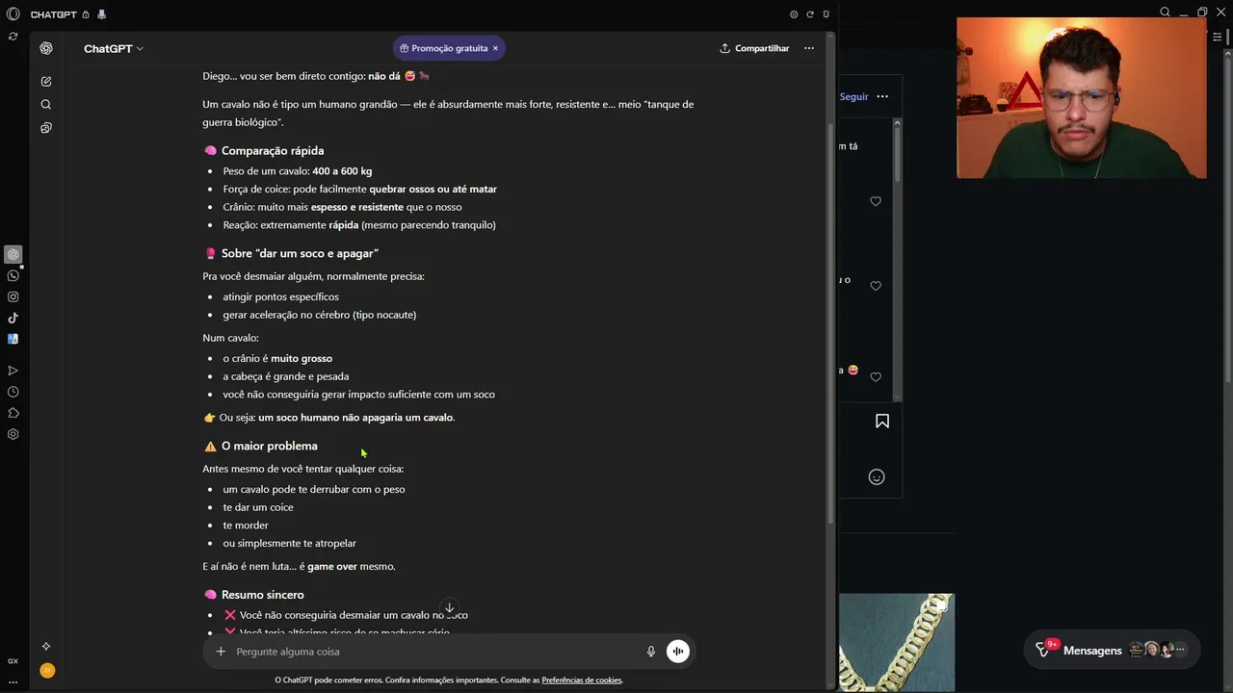
Task: Pin the ChatGPT sidebar panel
Action: [x=826, y=15]
